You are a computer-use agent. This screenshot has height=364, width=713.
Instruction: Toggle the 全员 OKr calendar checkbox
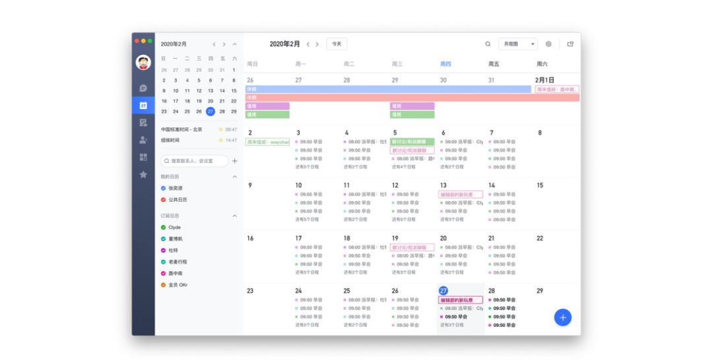coord(163,285)
